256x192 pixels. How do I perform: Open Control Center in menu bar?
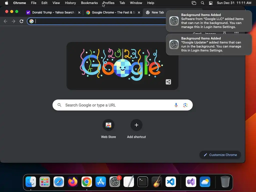click(x=211, y=3)
